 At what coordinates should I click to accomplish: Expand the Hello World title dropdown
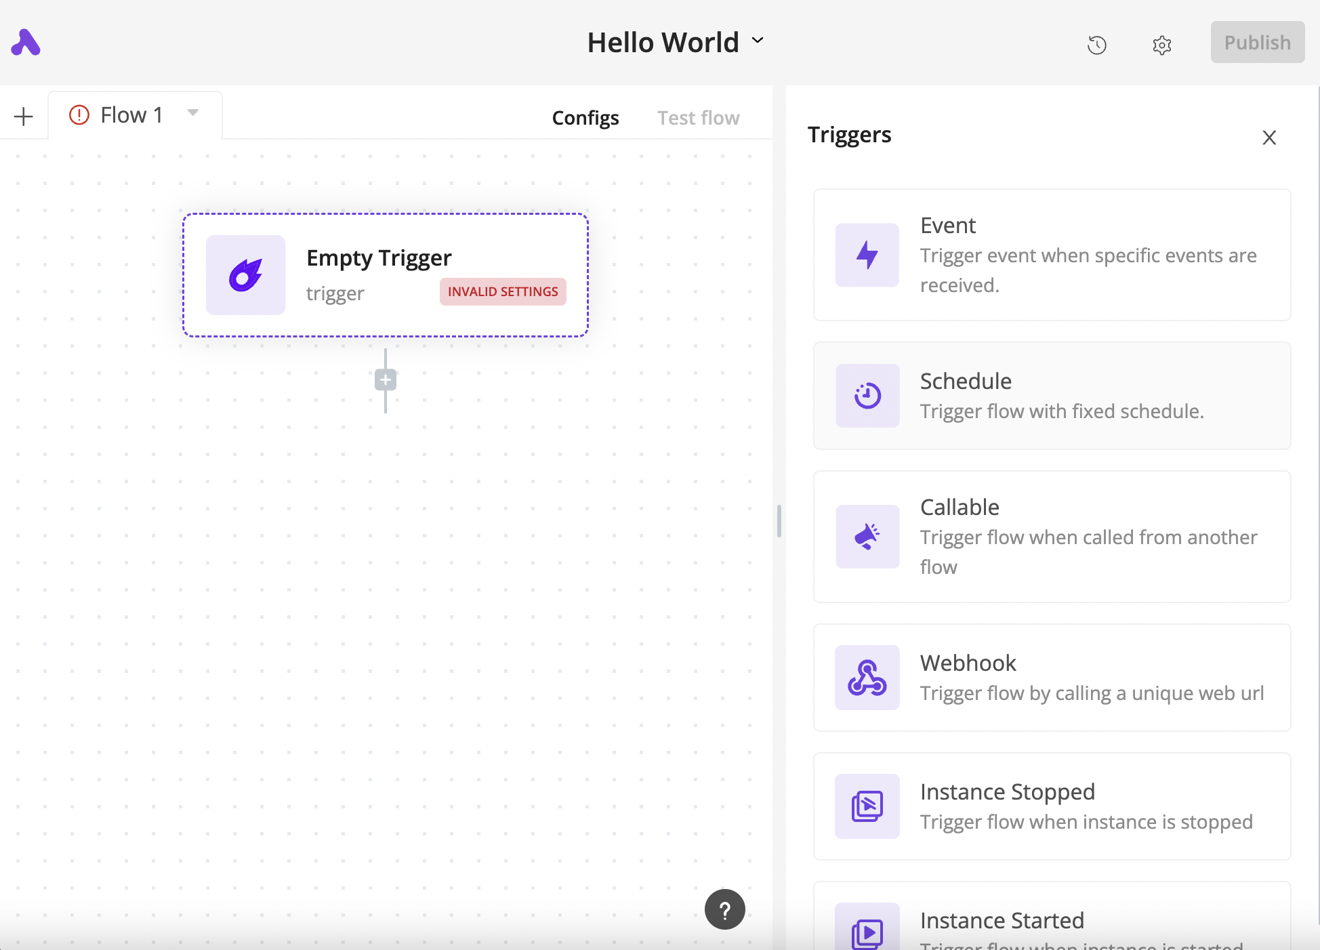point(758,41)
